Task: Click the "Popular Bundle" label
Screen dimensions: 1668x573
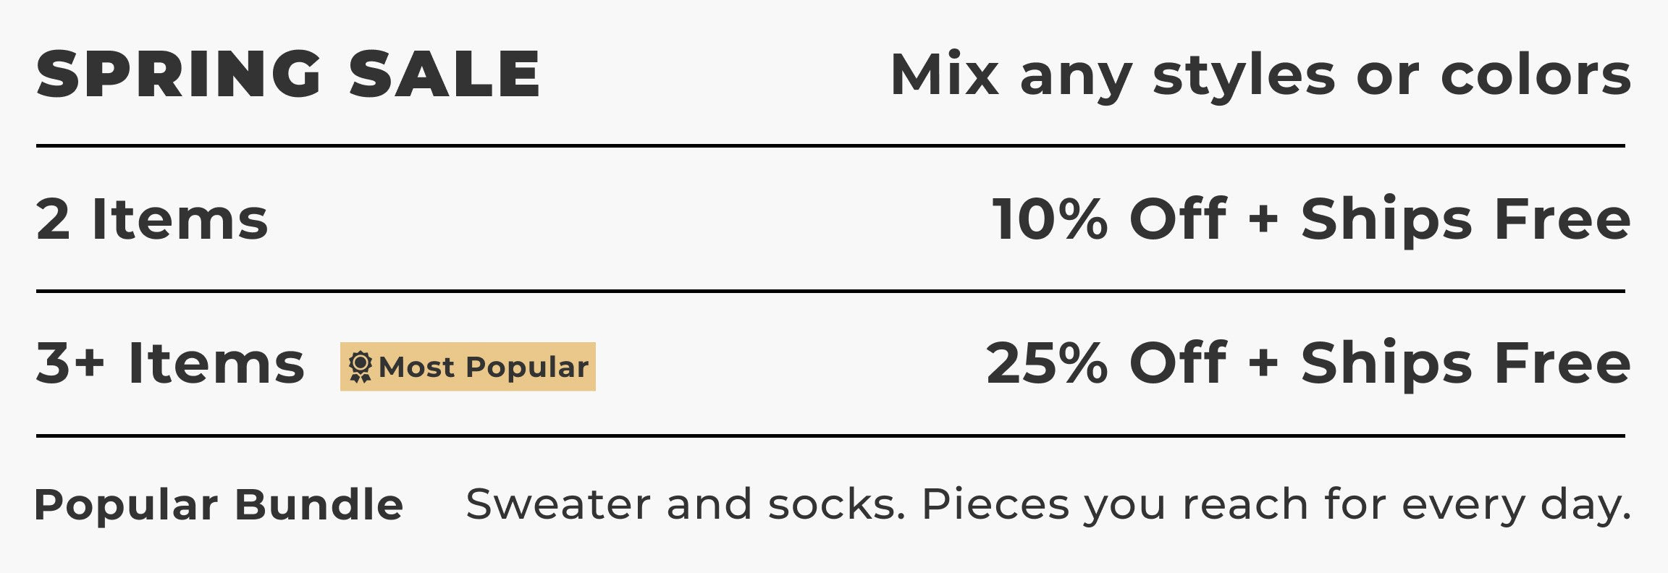Action: point(219,504)
